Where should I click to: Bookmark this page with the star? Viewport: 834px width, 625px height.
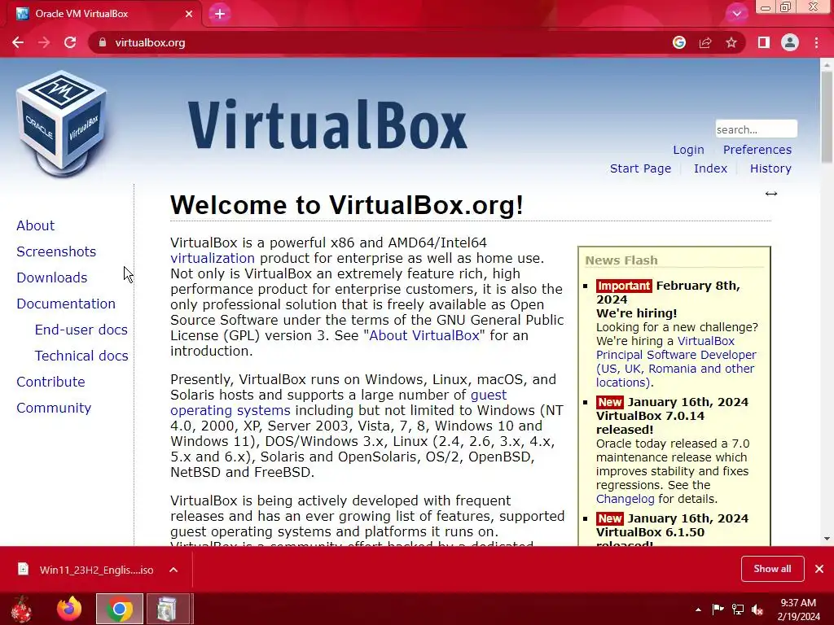coord(731,42)
